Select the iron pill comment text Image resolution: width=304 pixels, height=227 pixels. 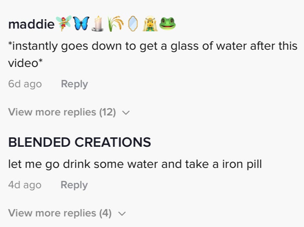[135, 164]
